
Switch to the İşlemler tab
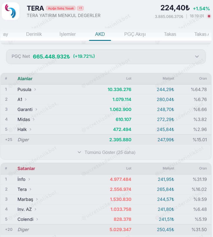[x=68, y=34]
